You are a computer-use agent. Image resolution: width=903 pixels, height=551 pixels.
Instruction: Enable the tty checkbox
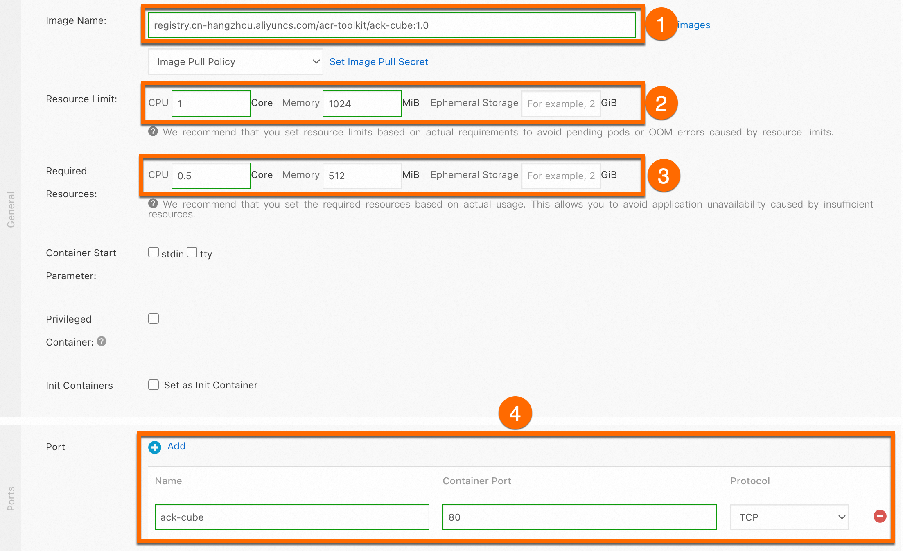(x=192, y=252)
